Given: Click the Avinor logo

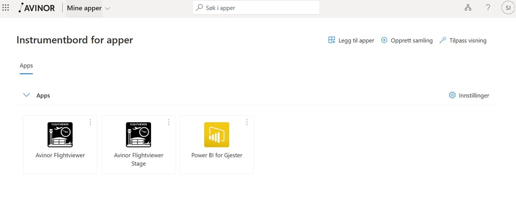Looking at the screenshot, I should tap(37, 8).
